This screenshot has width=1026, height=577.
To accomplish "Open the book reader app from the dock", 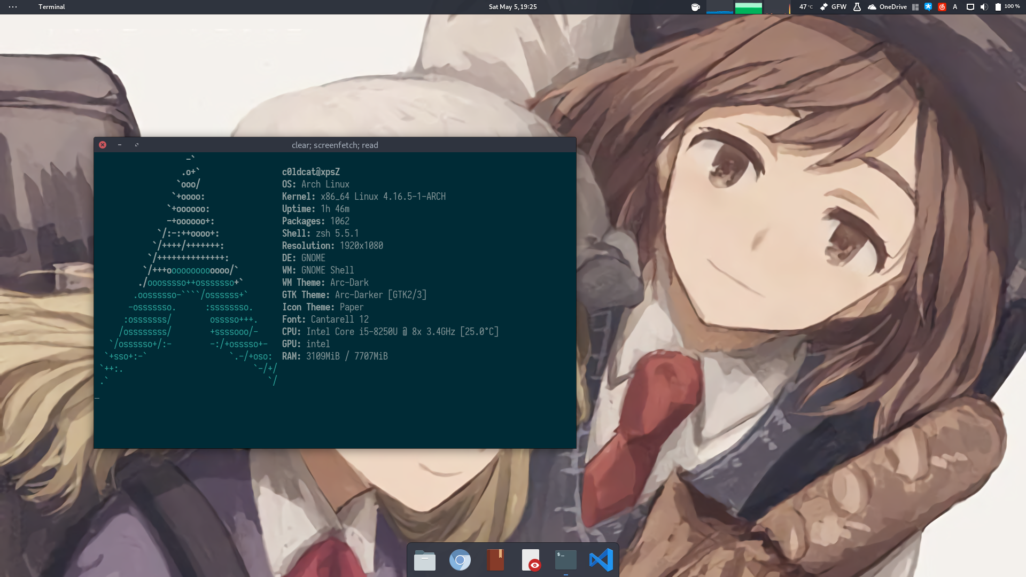I will point(495,560).
